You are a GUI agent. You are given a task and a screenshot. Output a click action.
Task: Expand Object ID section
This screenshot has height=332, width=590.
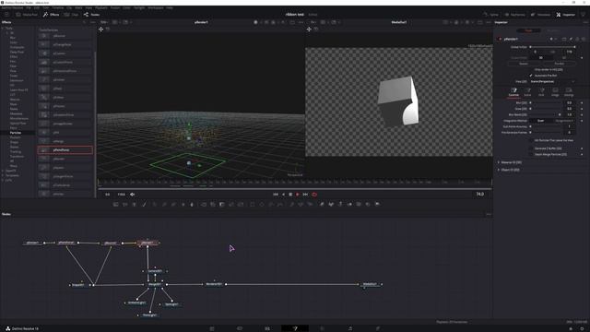pyautogui.click(x=499, y=170)
